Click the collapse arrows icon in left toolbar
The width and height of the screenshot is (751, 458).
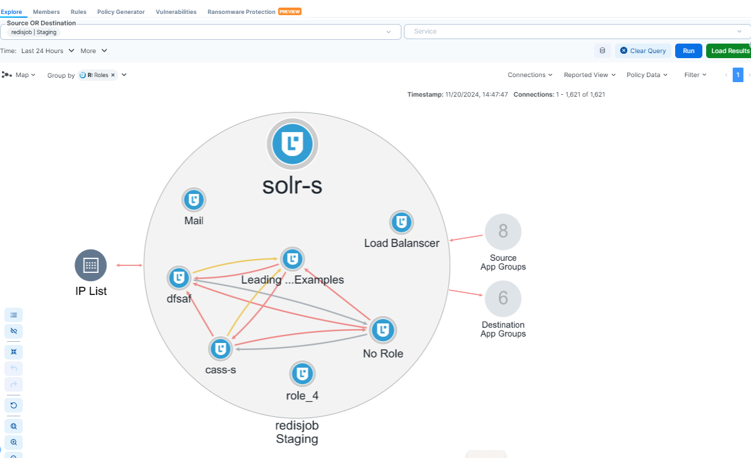coord(13,351)
